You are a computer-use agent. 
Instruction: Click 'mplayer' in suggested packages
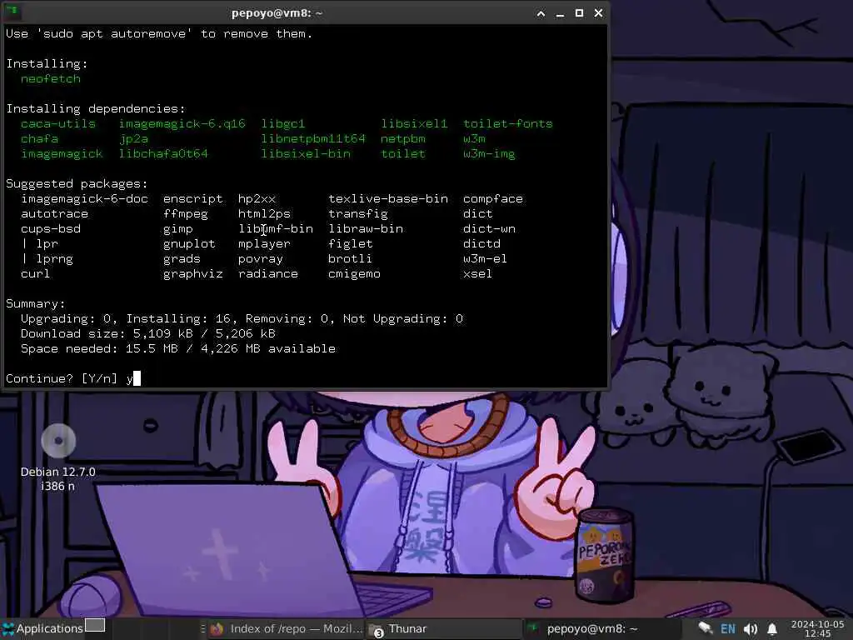(x=264, y=244)
